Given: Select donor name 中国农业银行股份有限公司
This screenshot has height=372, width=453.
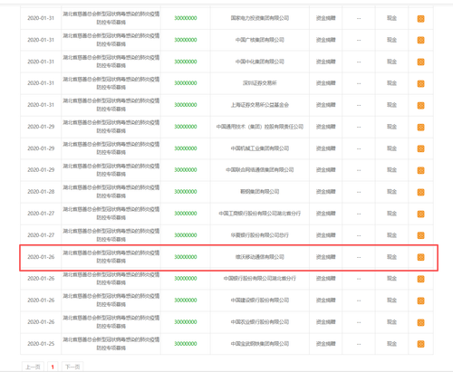Looking at the screenshot, I should pyautogui.click(x=260, y=321).
